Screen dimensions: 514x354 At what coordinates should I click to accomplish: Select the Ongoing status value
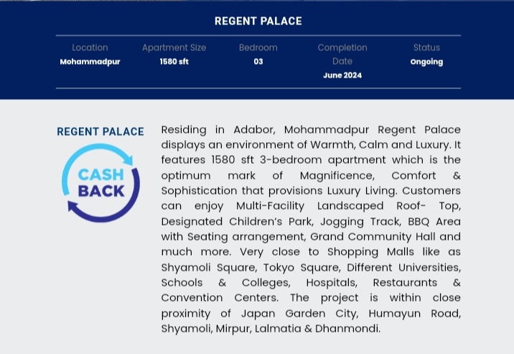(426, 62)
